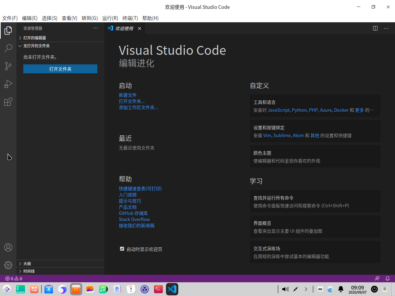Click the system notification bell in tray

click(x=340, y=289)
